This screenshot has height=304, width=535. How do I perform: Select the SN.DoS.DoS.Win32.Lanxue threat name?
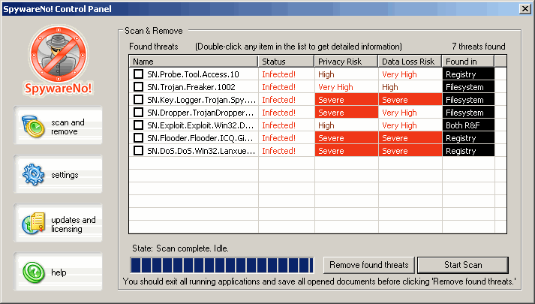pyautogui.click(x=201, y=151)
